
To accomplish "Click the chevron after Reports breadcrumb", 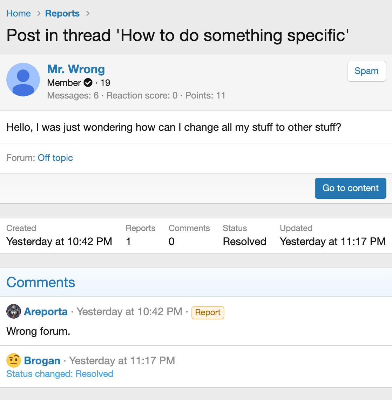I will [88, 14].
